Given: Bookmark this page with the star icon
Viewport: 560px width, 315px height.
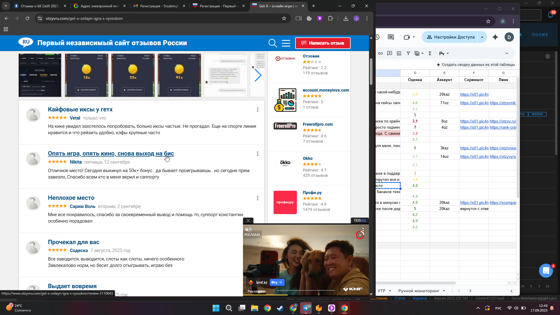Looking at the screenshot, I should click(284, 18).
